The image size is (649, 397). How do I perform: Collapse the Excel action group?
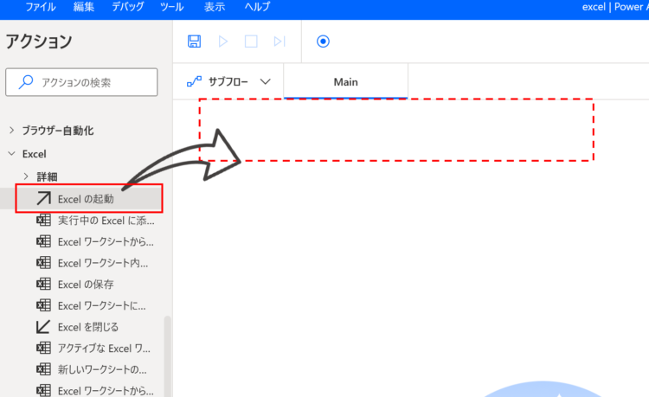(x=11, y=154)
